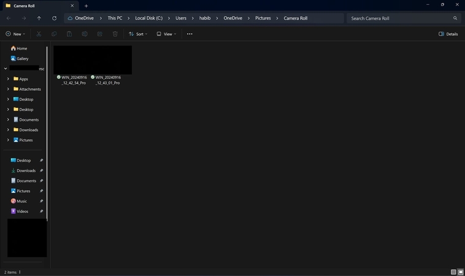Open pinned Documents quick access

coord(23,180)
